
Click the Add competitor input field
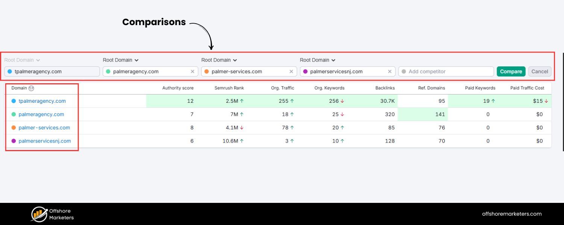[x=447, y=72]
